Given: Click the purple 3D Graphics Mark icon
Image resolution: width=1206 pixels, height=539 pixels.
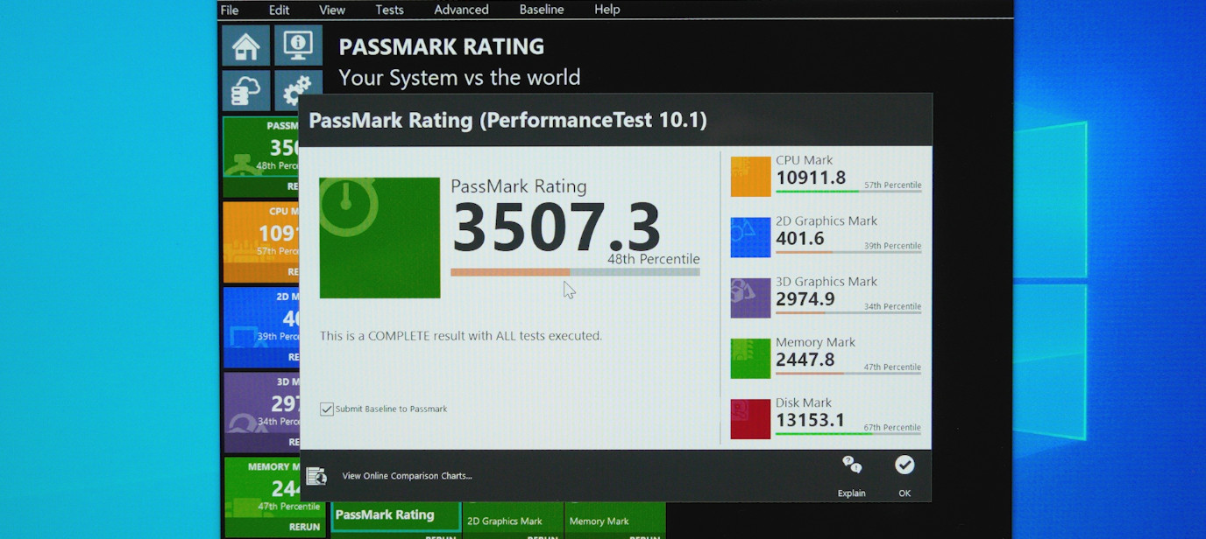Looking at the screenshot, I should click(x=750, y=297).
